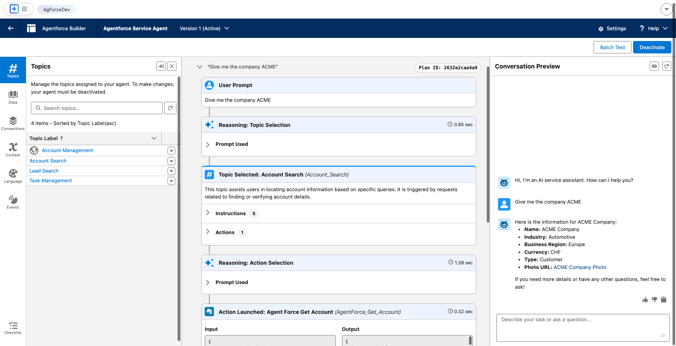Open Account Search row actions dropdown
The height and width of the screenshot is (346, 676).
171,161
